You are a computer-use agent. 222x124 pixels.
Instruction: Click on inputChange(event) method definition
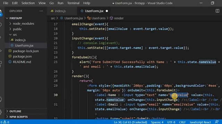(x=82, y=38)
